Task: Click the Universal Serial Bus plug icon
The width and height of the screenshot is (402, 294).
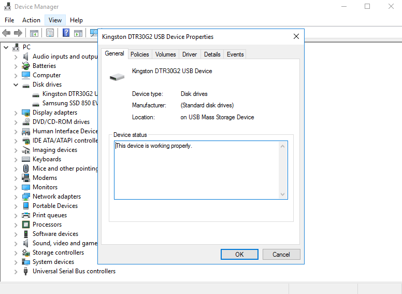Action: click(25, 271)
